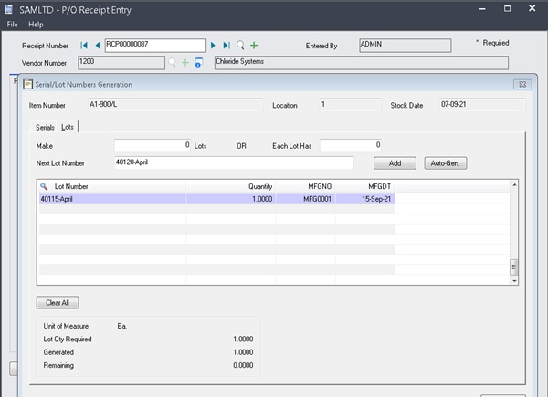548x397 pixels.
Task: Go to previous receipt record arrow
Action: tap(98, 46)
